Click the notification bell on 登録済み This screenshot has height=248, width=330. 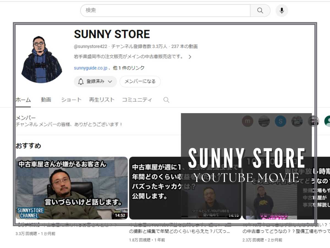click(x=80, y=81)
